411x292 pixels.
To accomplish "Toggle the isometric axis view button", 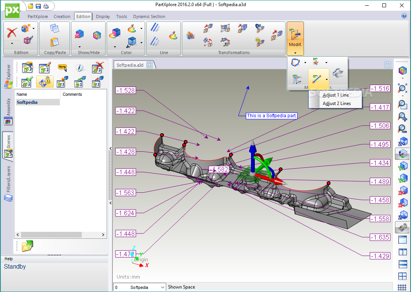I will click(402, 154).
